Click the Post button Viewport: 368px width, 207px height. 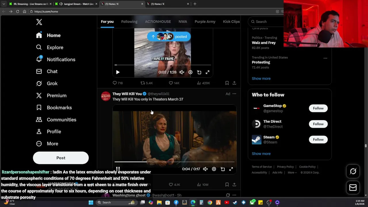pyautogui.click(x=61, y=158)
